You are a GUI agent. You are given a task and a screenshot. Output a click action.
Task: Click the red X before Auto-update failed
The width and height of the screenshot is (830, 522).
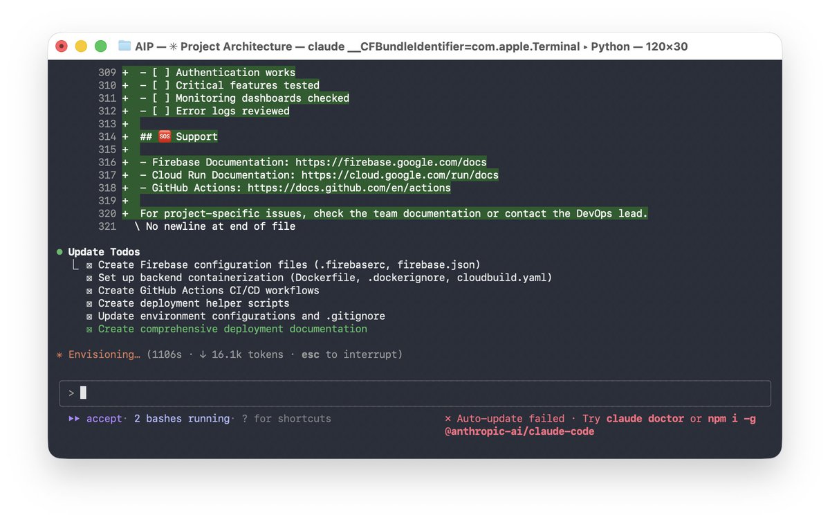pos(448,419)
